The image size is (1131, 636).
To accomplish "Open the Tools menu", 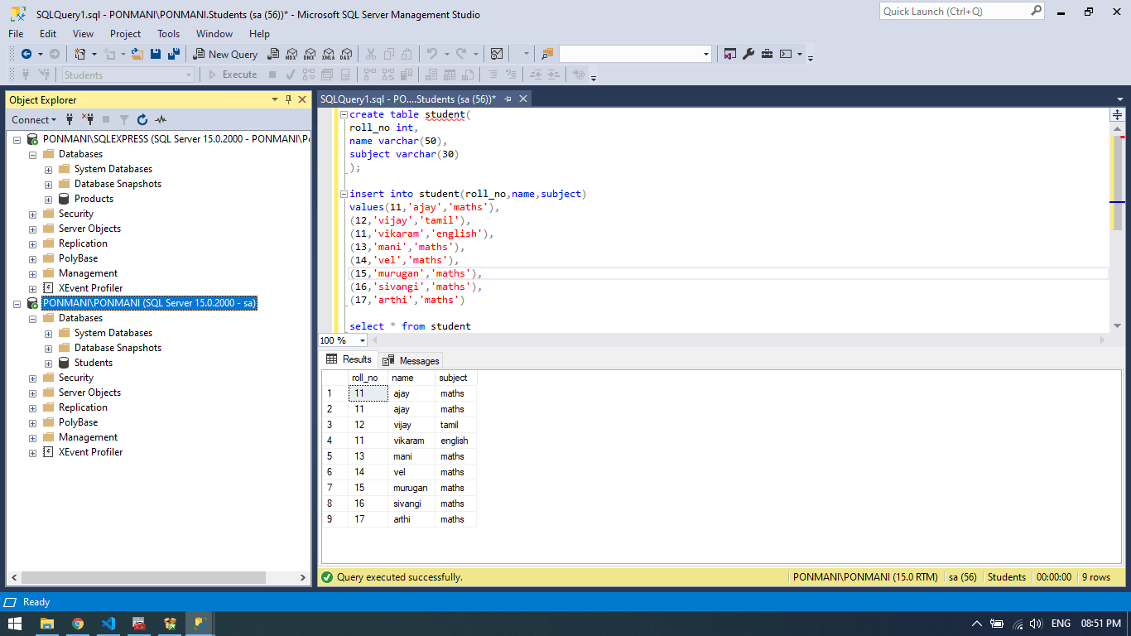I will coord(169,34).
